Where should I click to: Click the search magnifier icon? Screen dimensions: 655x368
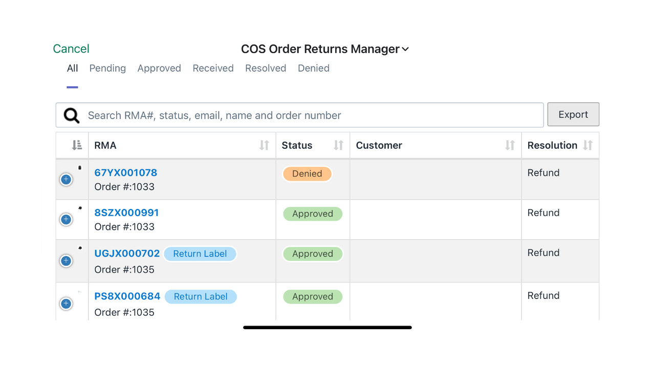pos(72,116)
